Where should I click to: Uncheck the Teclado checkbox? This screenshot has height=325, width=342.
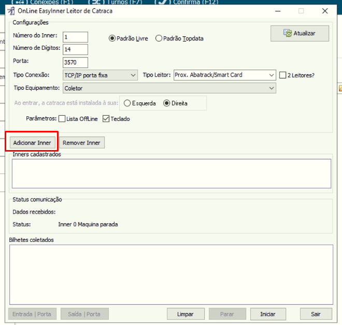coord(106,119)
